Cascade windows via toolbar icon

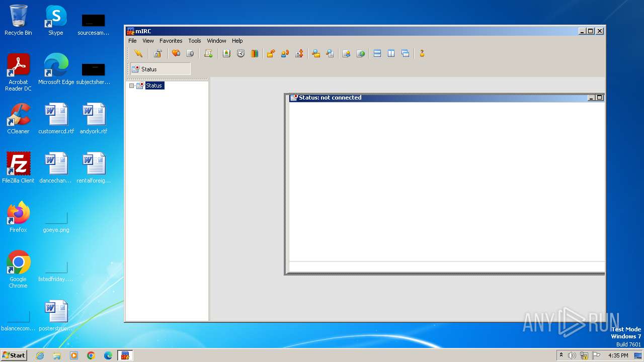tap(405, 53)
